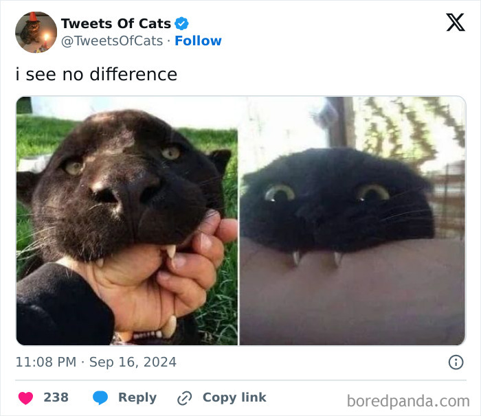Open the black panther photo on left
Viewport: 481px width, 416px height.
127,220
